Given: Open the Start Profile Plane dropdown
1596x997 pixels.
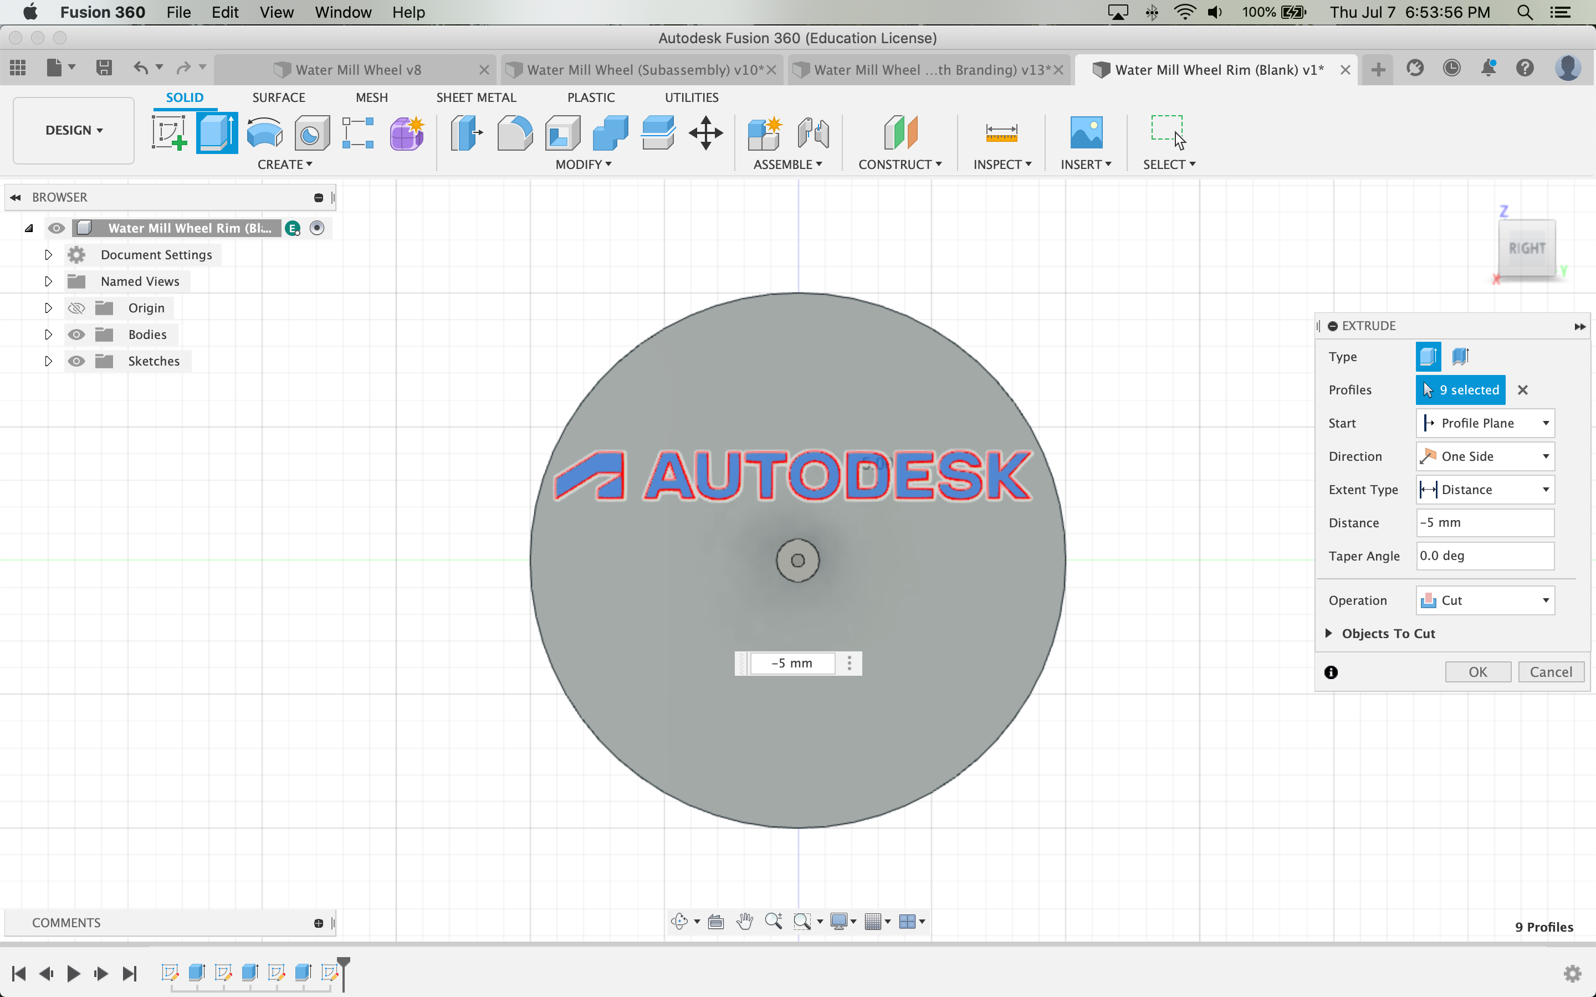Looking at the screenshot, I should [1485, 423].
